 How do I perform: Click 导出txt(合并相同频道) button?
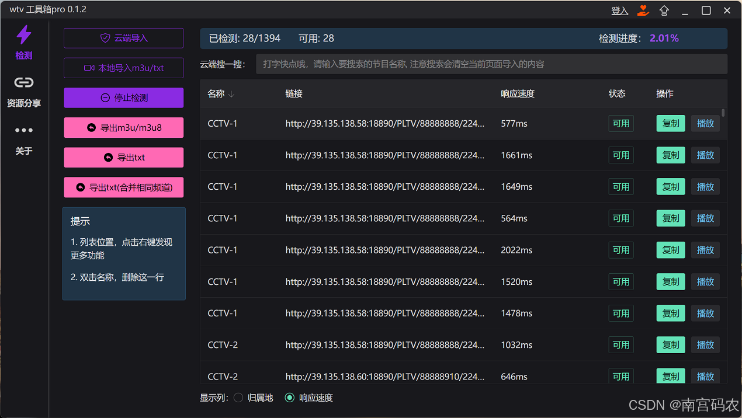(x=124, y=187)
